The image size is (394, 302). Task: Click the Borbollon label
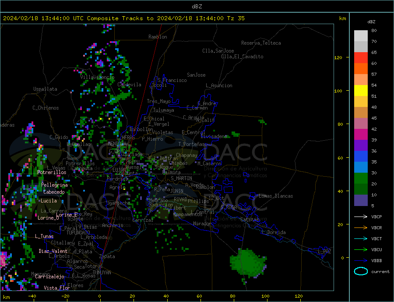point(141,129)
